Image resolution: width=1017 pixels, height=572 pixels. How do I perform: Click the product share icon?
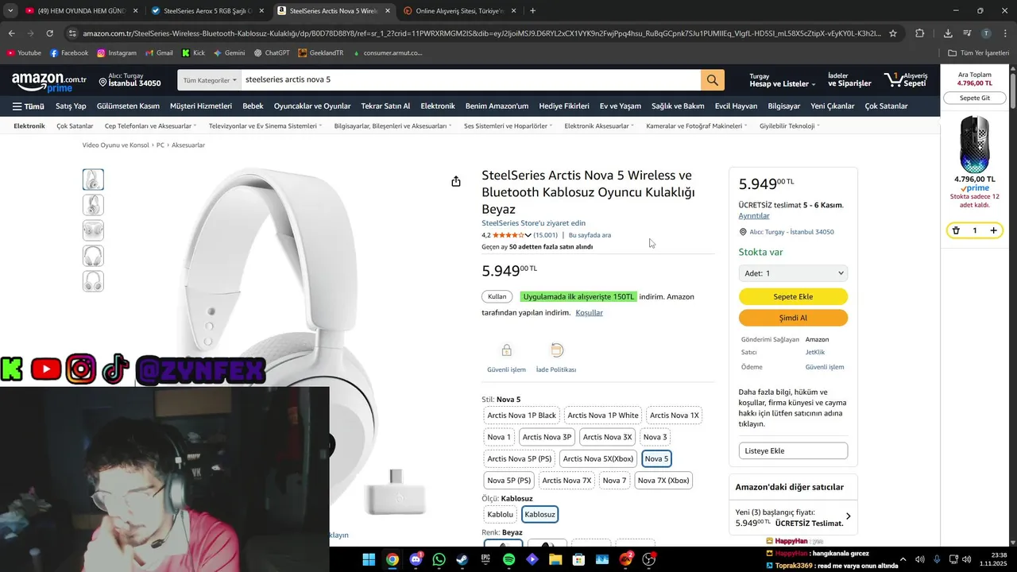pyautogui.click(x=456, y=182)
